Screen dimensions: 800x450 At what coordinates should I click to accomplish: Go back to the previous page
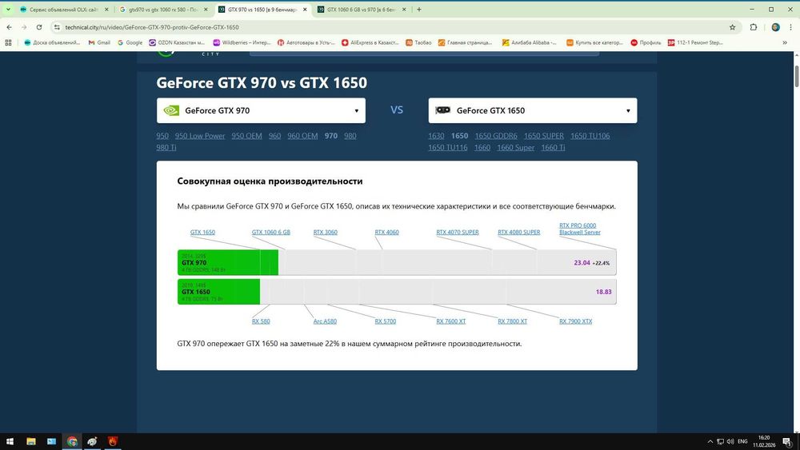[9, 27]
